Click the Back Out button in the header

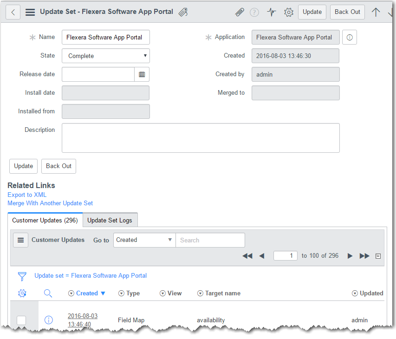tap(347, 12)
